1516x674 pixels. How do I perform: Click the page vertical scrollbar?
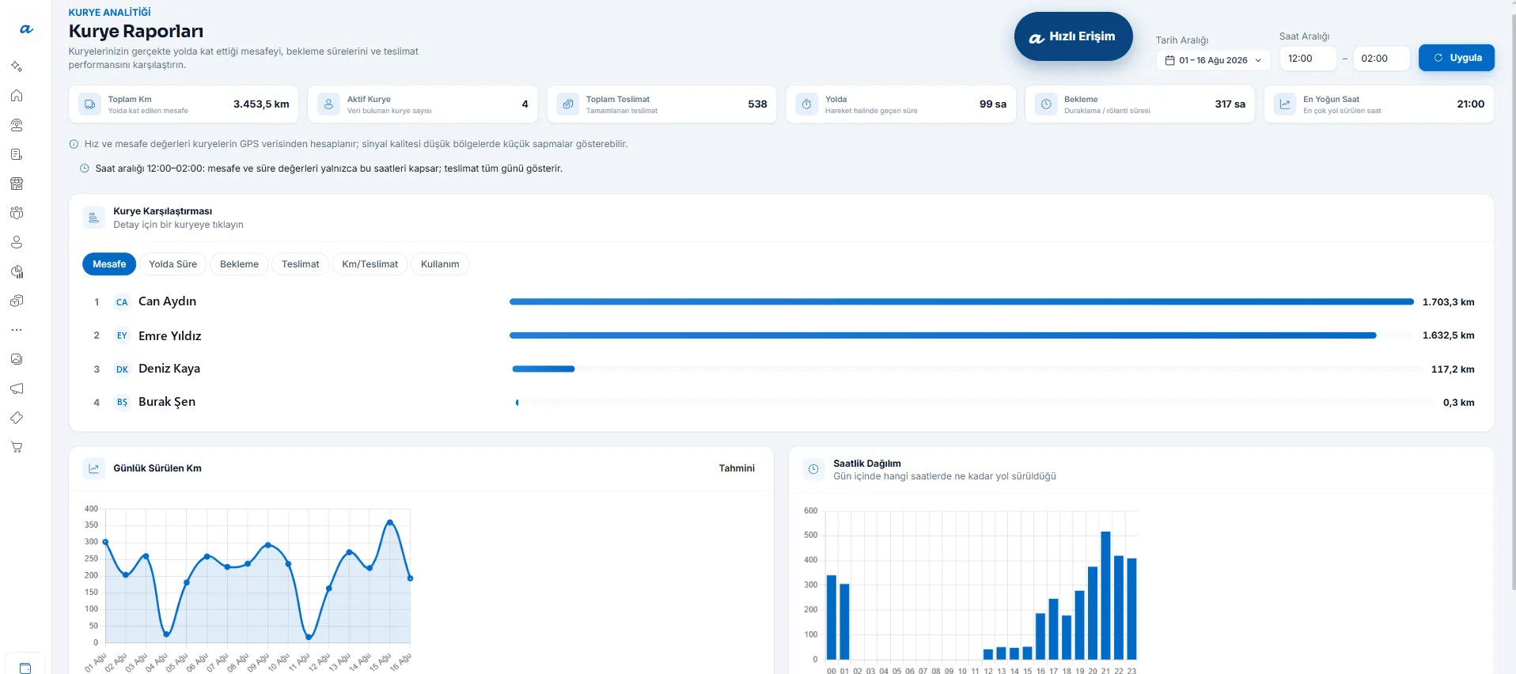[x=1513, y=301]
